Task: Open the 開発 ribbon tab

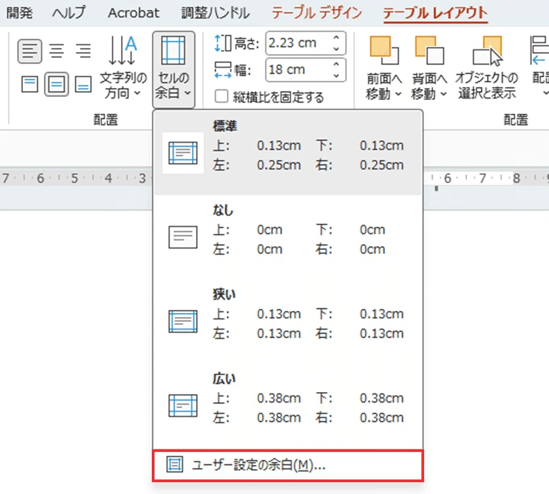Action: (20, 13)
